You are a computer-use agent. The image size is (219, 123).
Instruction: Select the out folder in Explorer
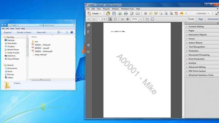click(x=35, y=41)
